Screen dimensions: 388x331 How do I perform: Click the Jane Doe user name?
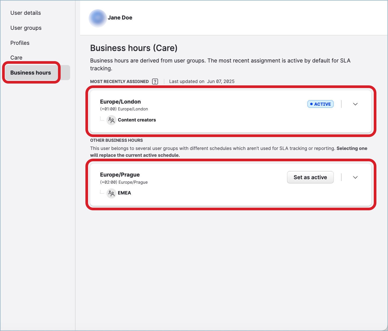(120, 18)
